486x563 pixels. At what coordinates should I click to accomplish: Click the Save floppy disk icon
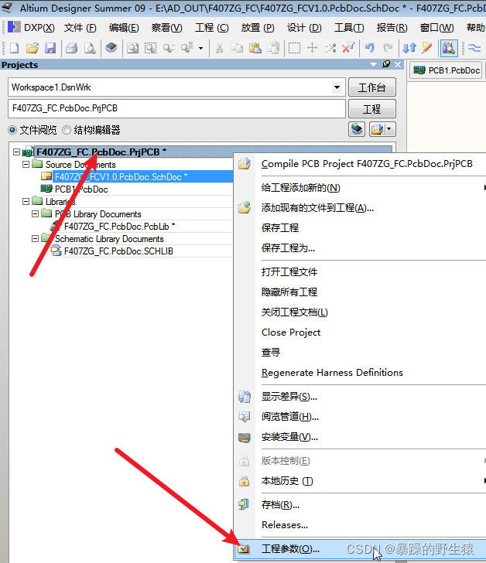tap(50, 48)
